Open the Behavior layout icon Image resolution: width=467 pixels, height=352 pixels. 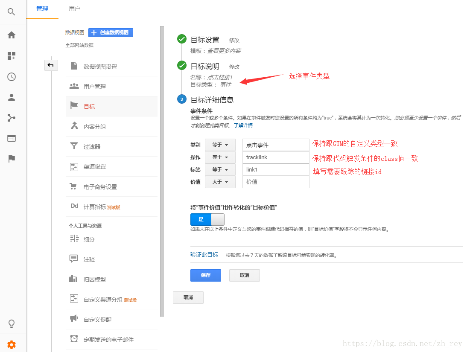click(12, 138)
